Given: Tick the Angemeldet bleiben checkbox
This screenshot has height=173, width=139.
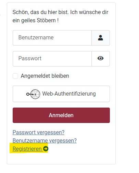Looking at the screenshot, I should pyautogui.click(x=15, y=76).
